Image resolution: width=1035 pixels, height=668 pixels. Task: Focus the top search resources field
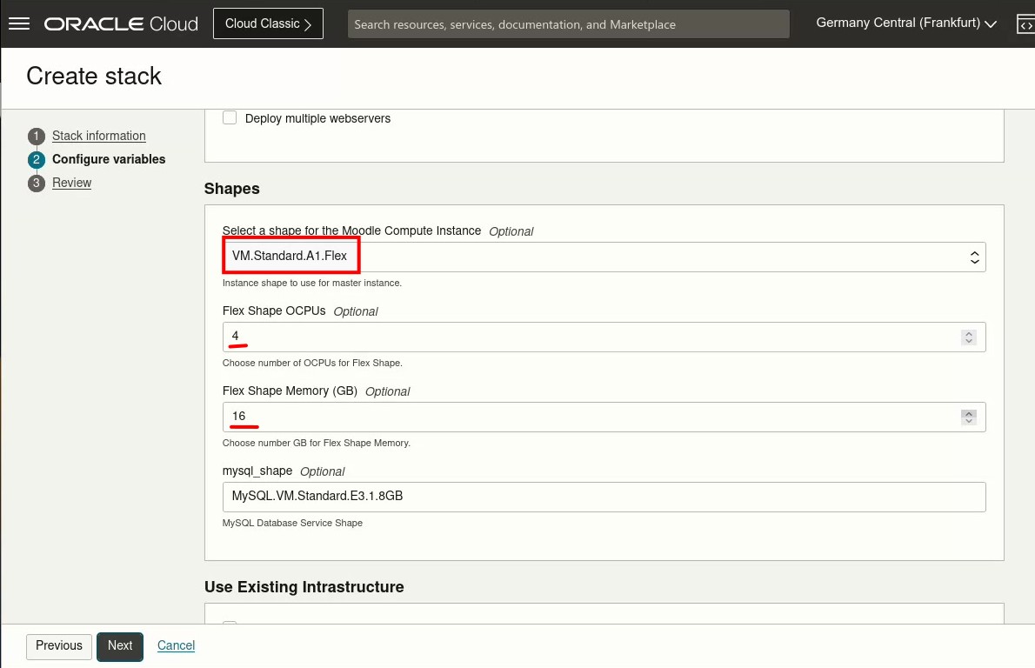(x=569, y=24)
